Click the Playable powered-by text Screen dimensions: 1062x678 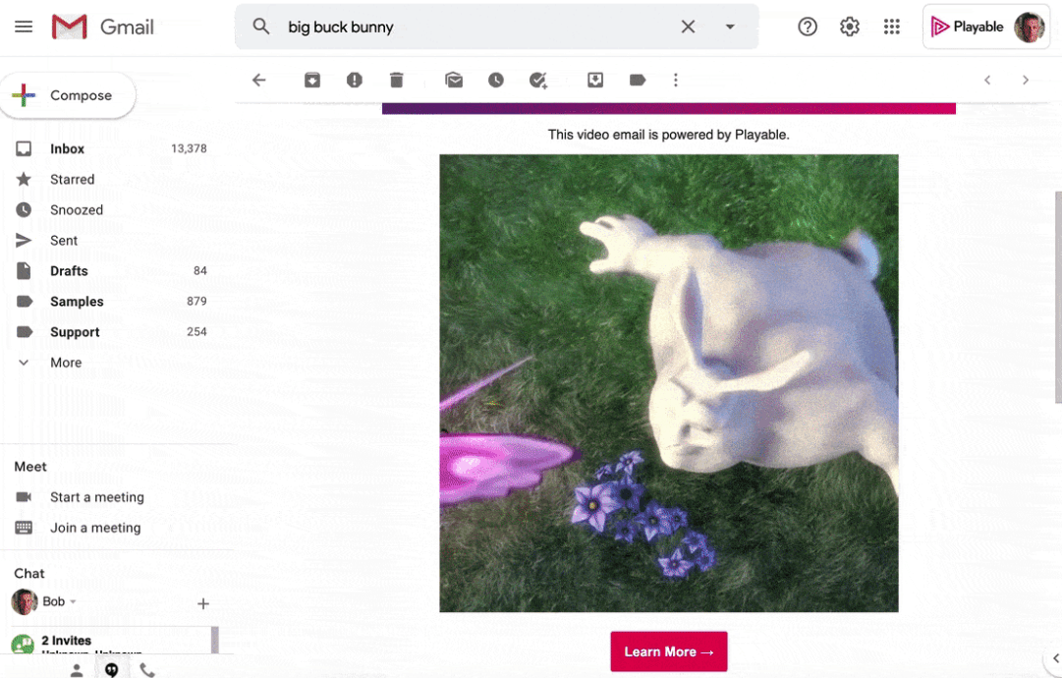click(668, 135)
